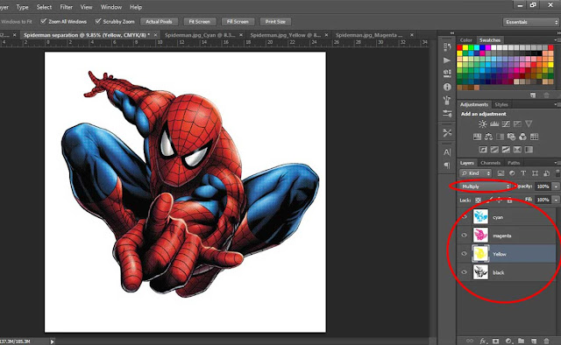Open the Brush Presets panel icon
Viewport: 561px width, 345px height.
point(447,114)
